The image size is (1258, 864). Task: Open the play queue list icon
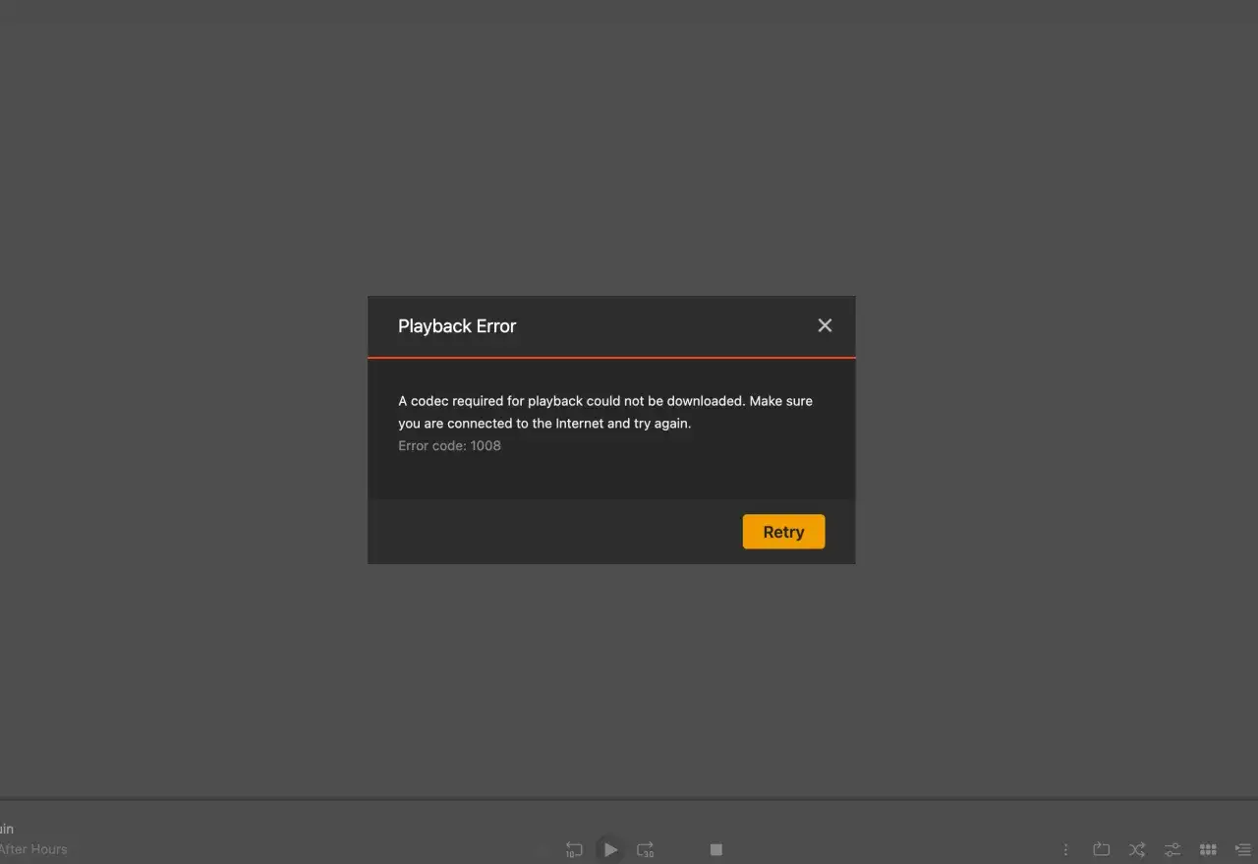[x=1243, y=849]
